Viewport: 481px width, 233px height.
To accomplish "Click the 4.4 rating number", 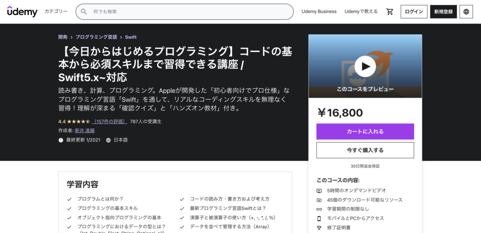I will click(62, 121).
